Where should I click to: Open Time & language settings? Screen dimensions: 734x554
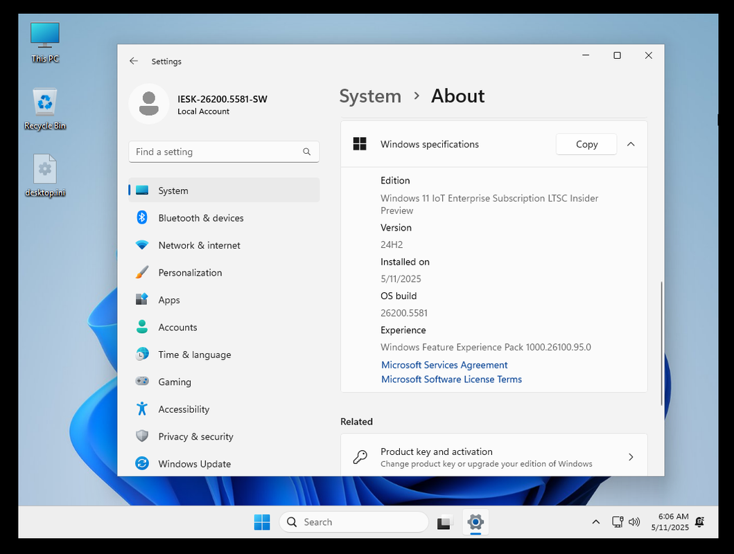(x=224, y=354)
